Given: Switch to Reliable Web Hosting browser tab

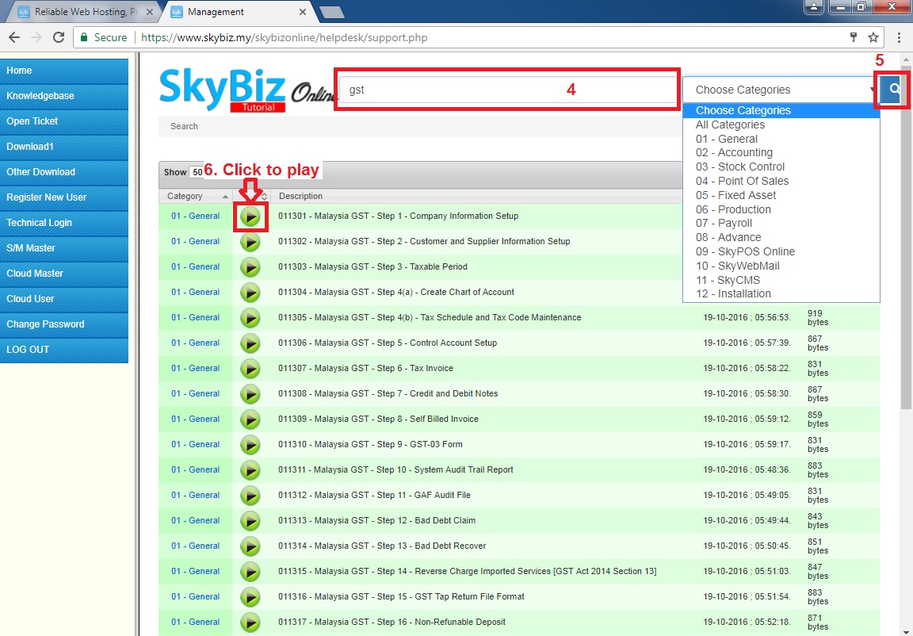Looking at the screenshot, I should pyautogui.click(x=82, y=12).
